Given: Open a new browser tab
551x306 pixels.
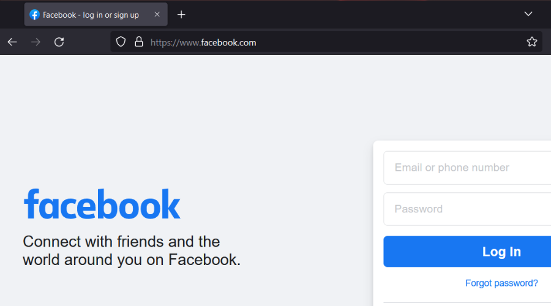Looking at the screenshot, I should (181, 15).
